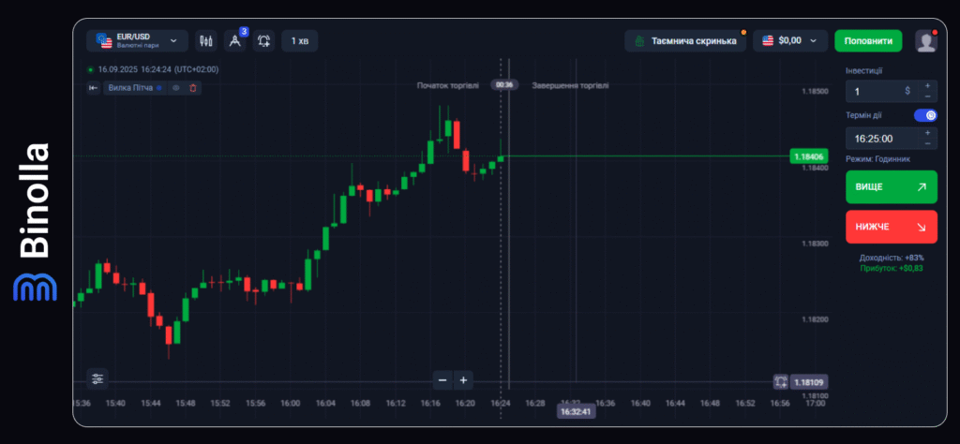Open the 1 хв timeframe selector
960x444 pixels.
tap(300, 41)
